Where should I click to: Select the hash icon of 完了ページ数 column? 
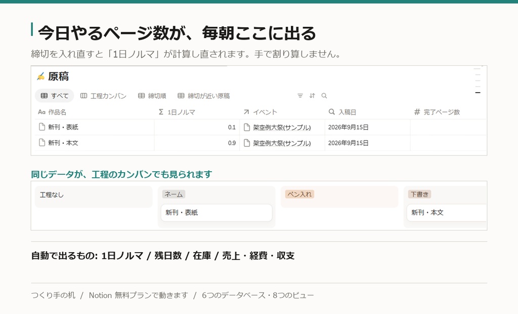(x=417, y=112)
